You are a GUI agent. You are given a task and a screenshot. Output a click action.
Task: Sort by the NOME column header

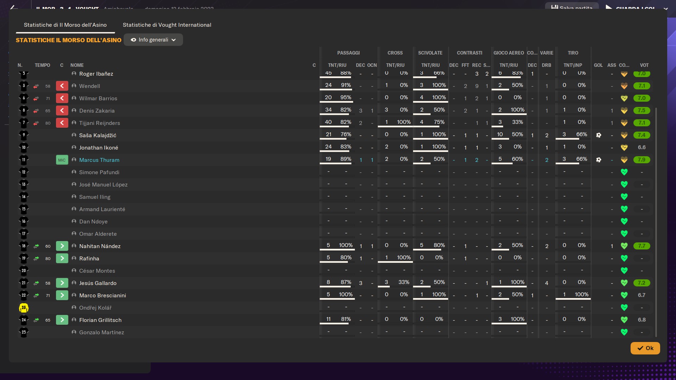pos(77,65)
